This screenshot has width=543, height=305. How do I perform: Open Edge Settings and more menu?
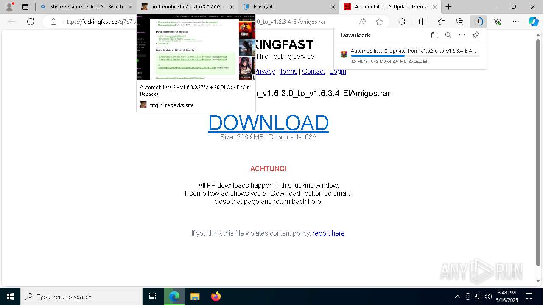516,22
